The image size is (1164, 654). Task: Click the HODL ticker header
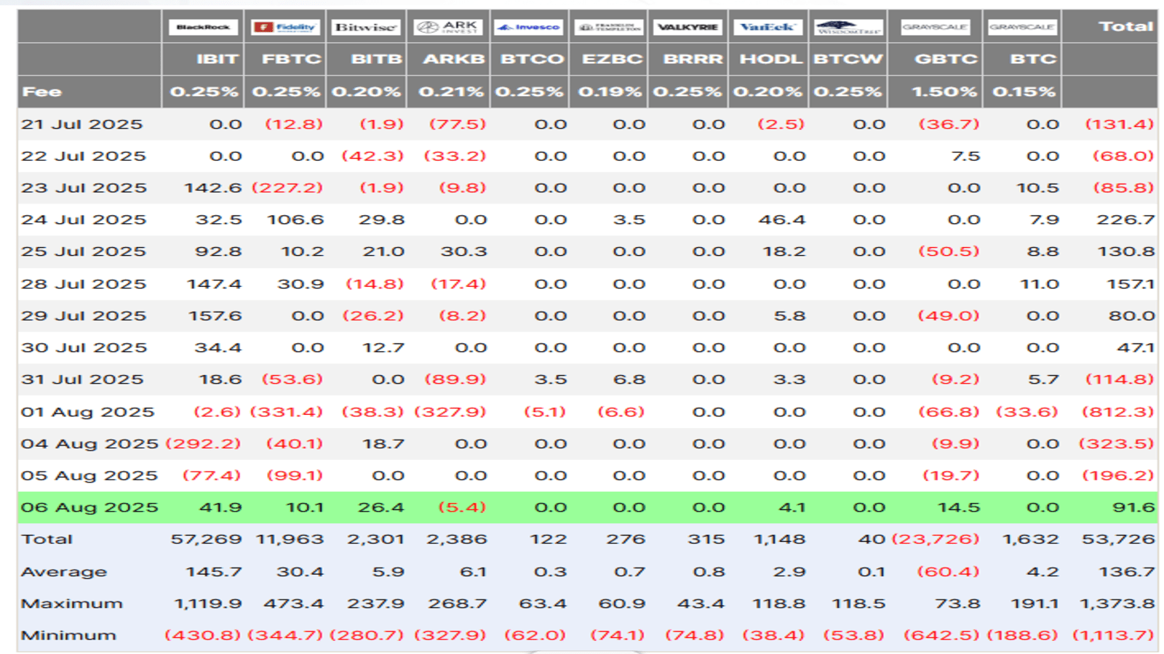771,60
